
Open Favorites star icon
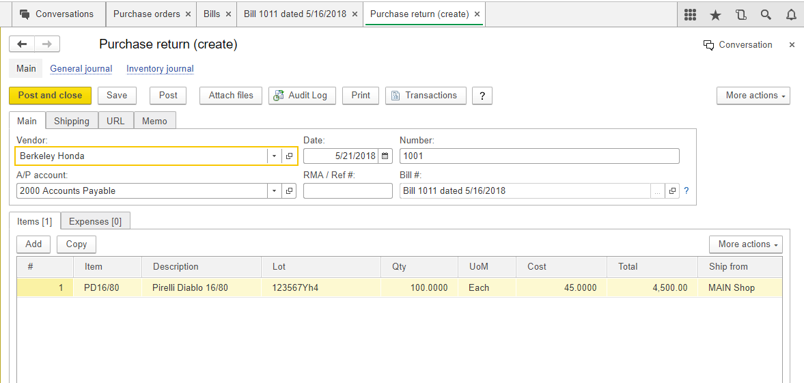[x=715, y=14]
